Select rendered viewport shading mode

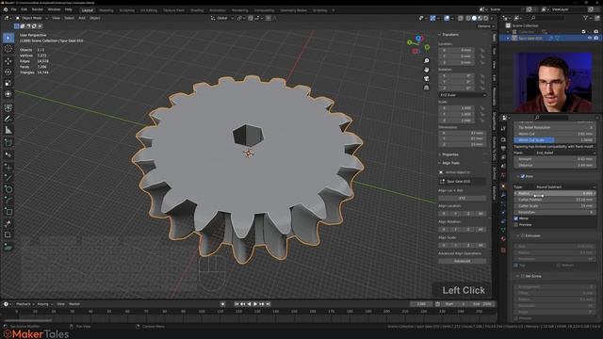pos(486,18)
